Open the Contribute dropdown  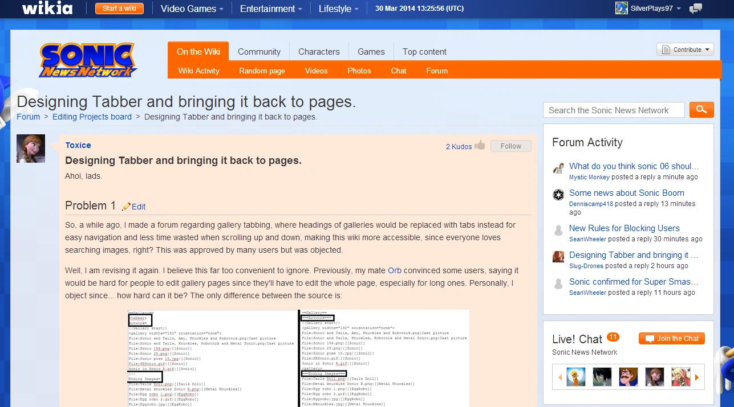[685, 50]
